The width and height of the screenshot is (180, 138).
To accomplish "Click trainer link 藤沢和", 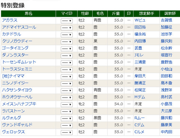I will [x=166, y=118].
